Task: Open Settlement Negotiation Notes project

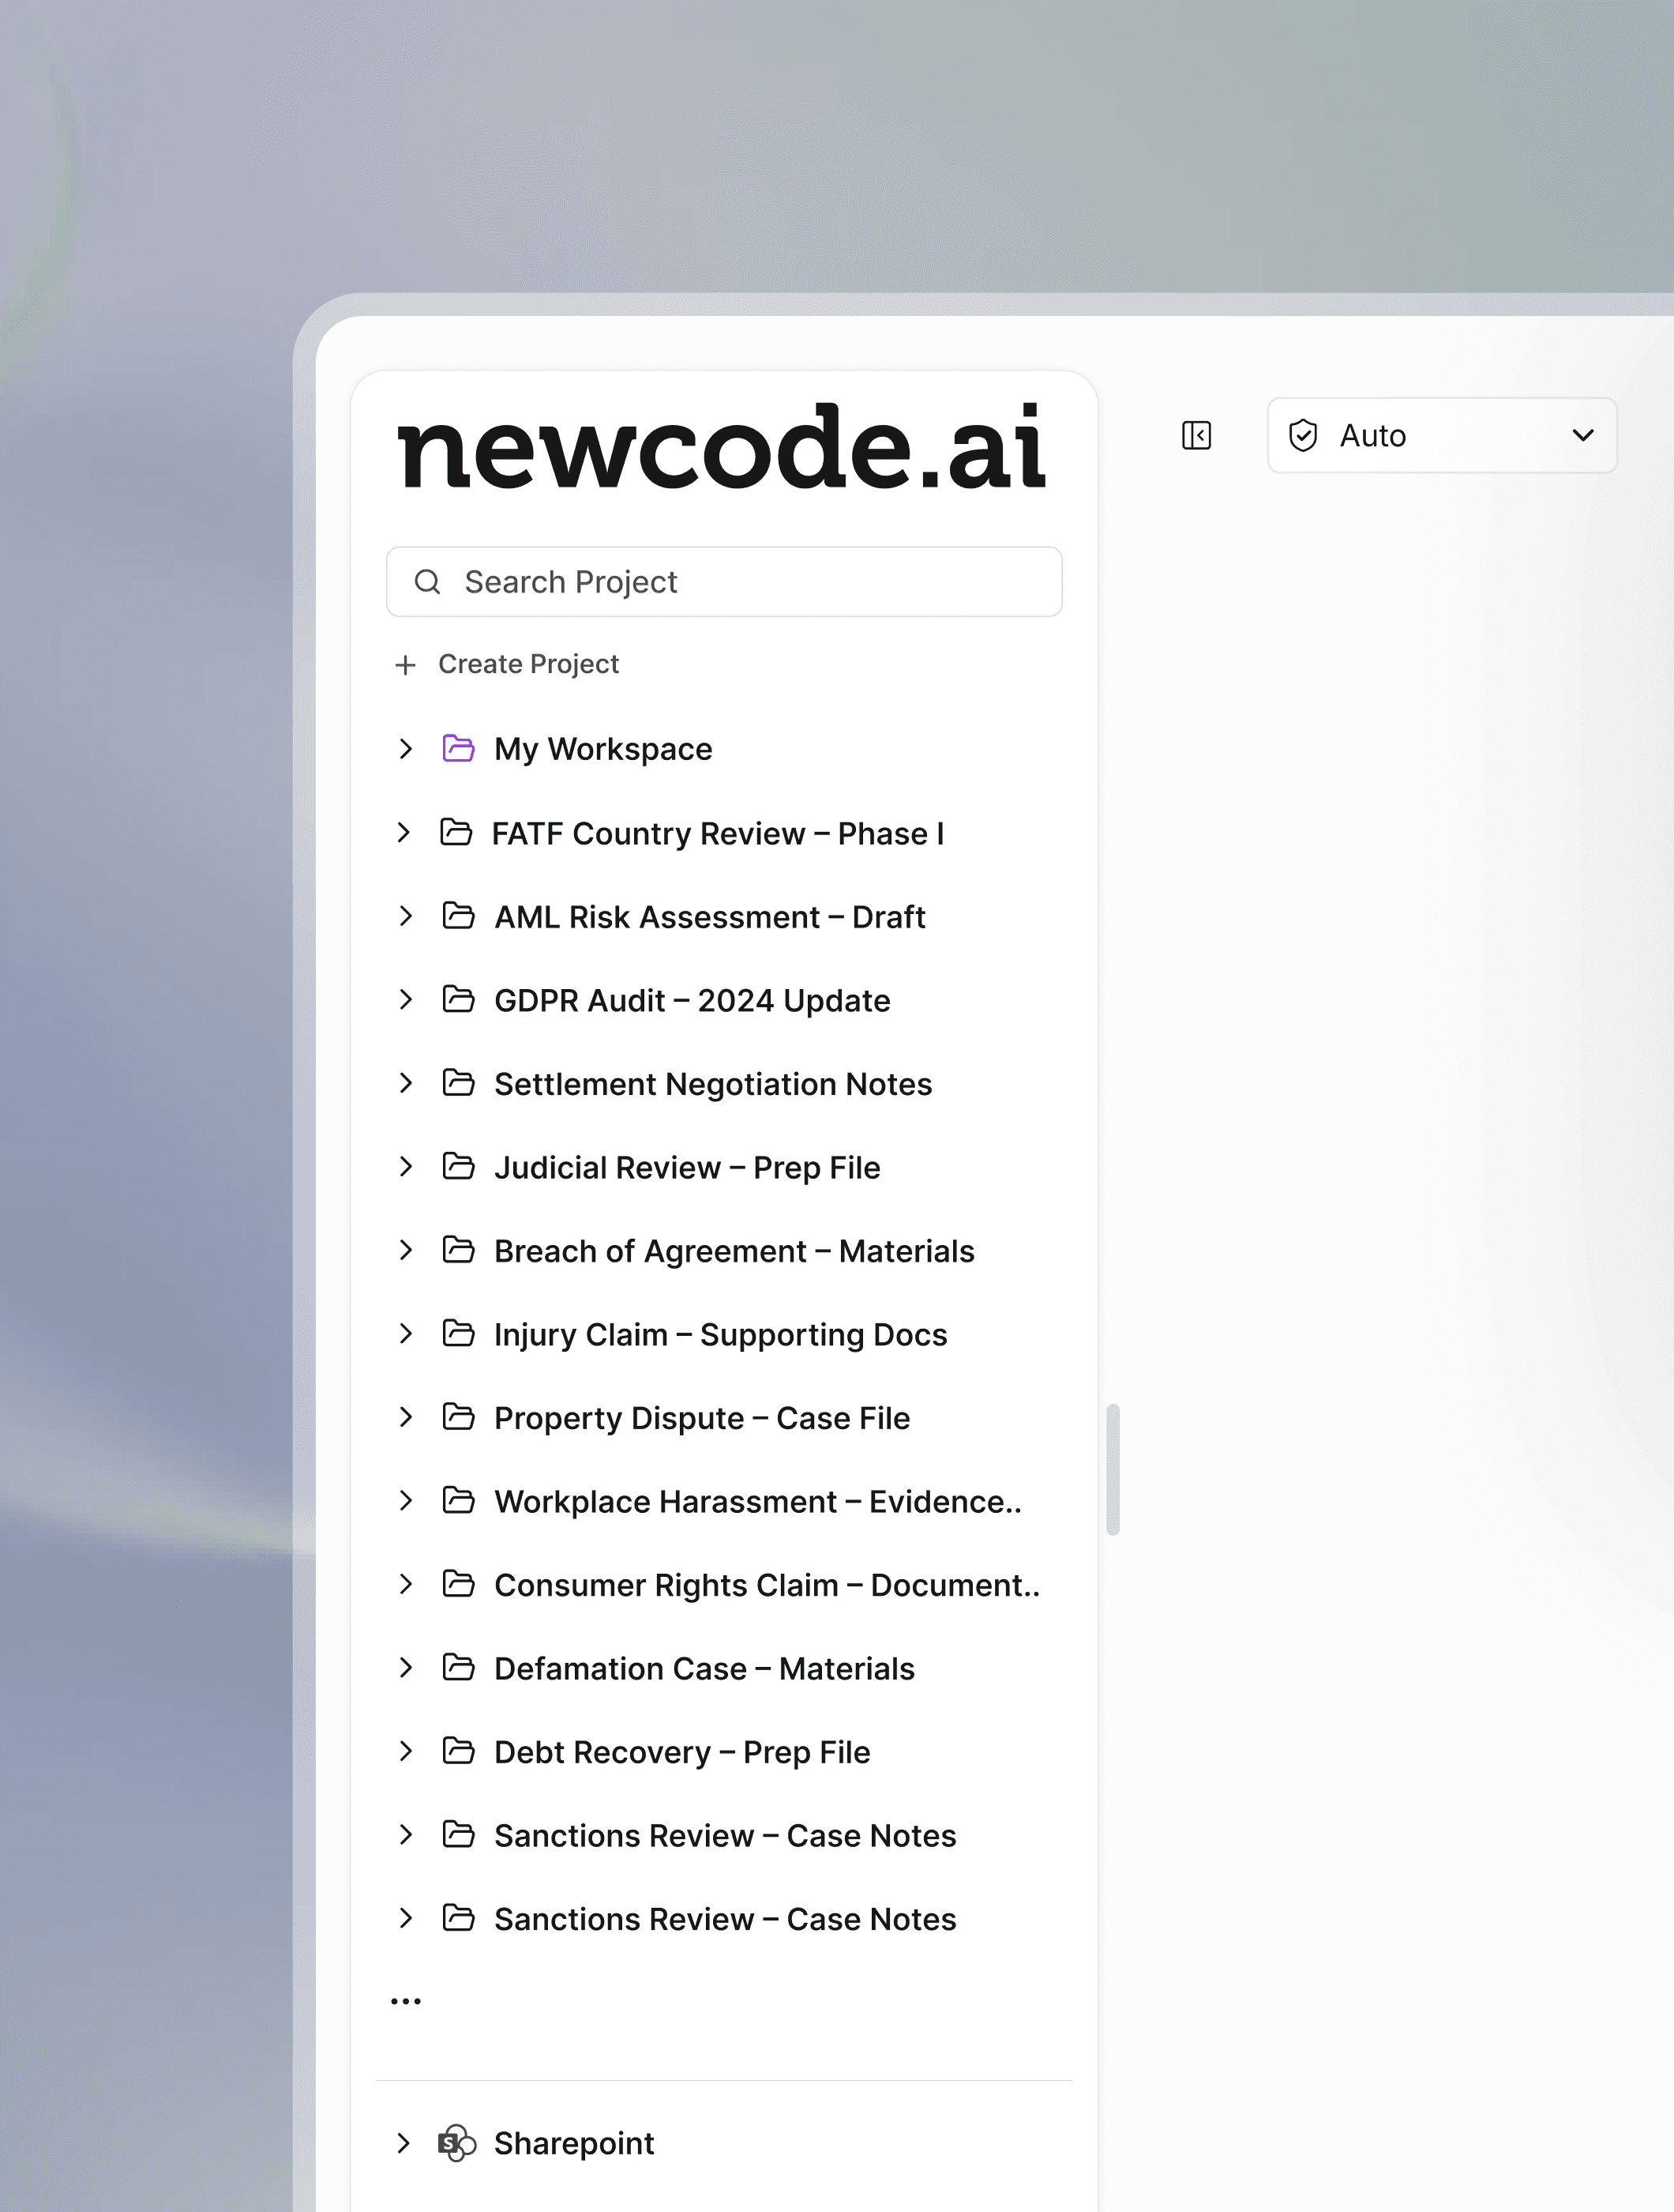Action: point(711,1084)
